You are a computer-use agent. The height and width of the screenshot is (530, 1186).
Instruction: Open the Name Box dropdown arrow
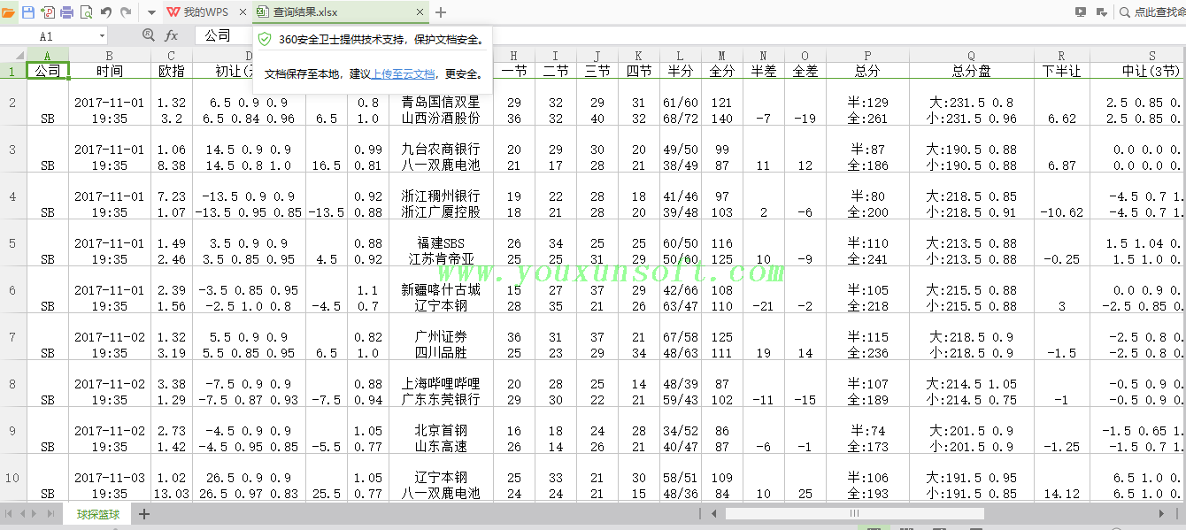click(103, 36)
